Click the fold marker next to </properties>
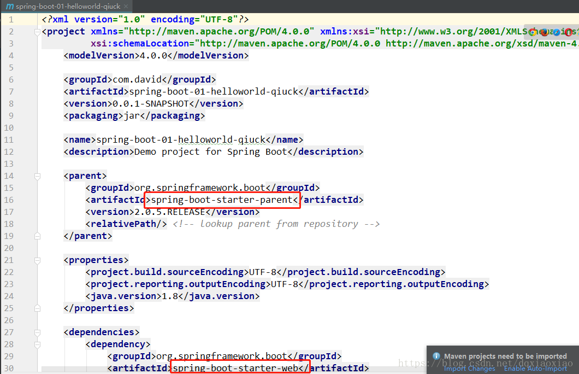The image size is (579, 374). [37, 308]
